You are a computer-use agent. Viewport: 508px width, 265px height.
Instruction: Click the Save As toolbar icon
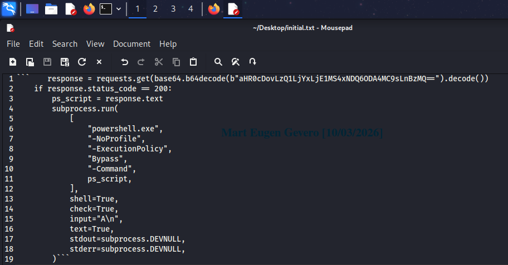point(65,62)
